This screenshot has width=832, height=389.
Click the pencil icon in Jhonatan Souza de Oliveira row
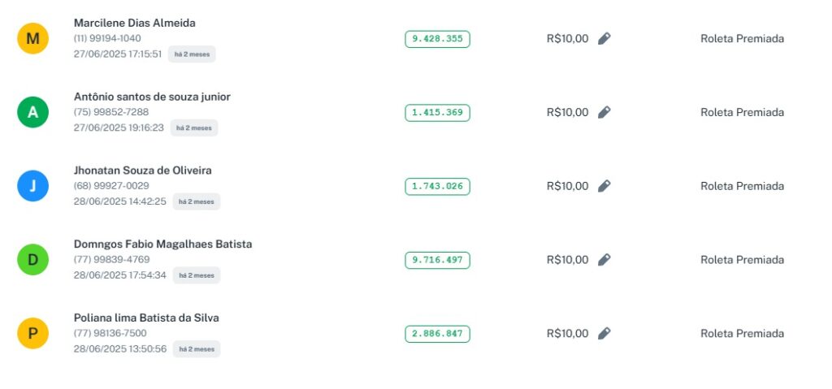tap(604, 186)
